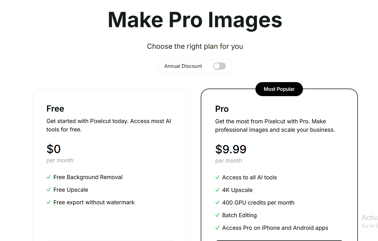Select the Pro plan heading
The image size is (378, 241).
[x=222, y=109]
